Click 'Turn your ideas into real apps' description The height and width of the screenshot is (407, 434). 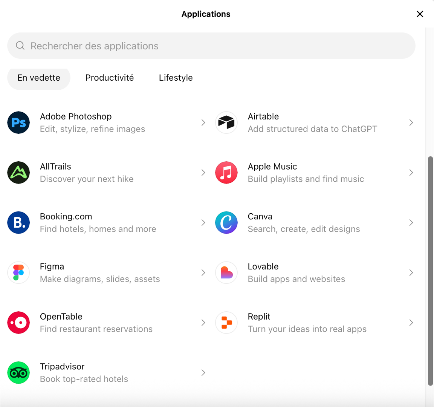[x=307, y=329]
